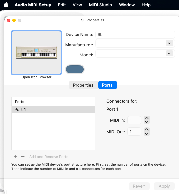Increase MIDI Out connector count
This screenshot has height=194, width=179.
[x=147, y=130]
